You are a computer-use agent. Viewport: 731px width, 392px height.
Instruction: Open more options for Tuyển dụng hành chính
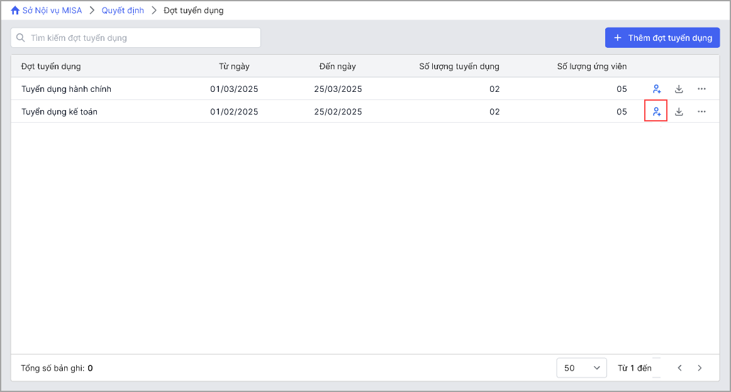tap(701, 89)
